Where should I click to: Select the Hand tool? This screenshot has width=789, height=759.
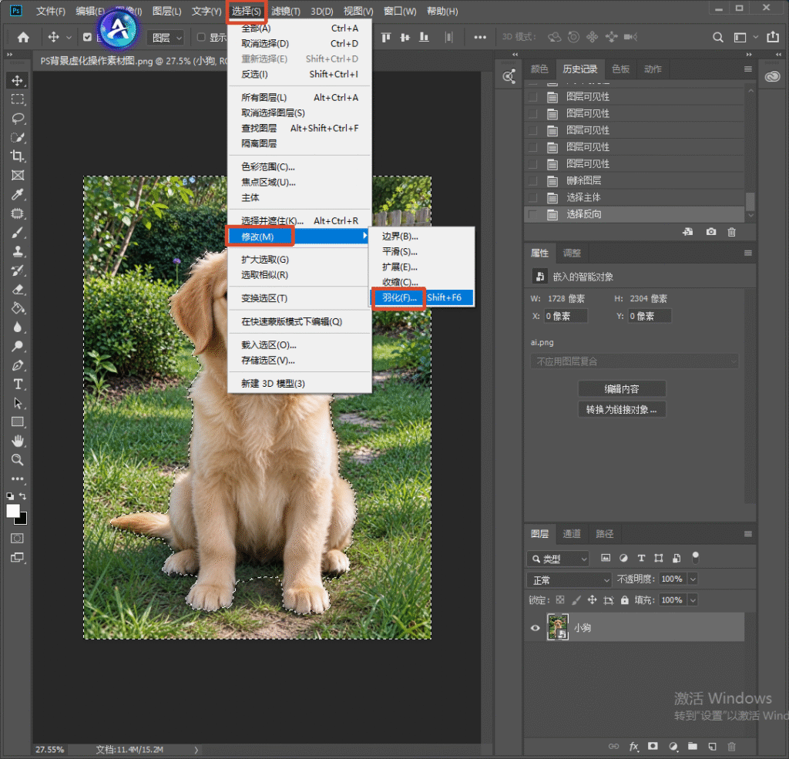point(18,441)
